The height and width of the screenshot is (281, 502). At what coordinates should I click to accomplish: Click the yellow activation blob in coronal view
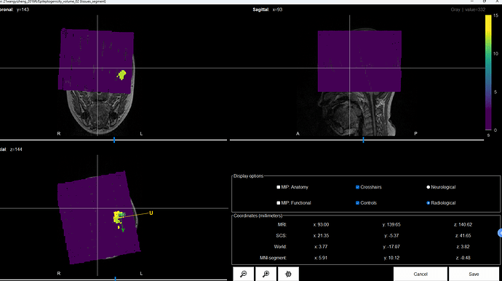click(121, 75)
